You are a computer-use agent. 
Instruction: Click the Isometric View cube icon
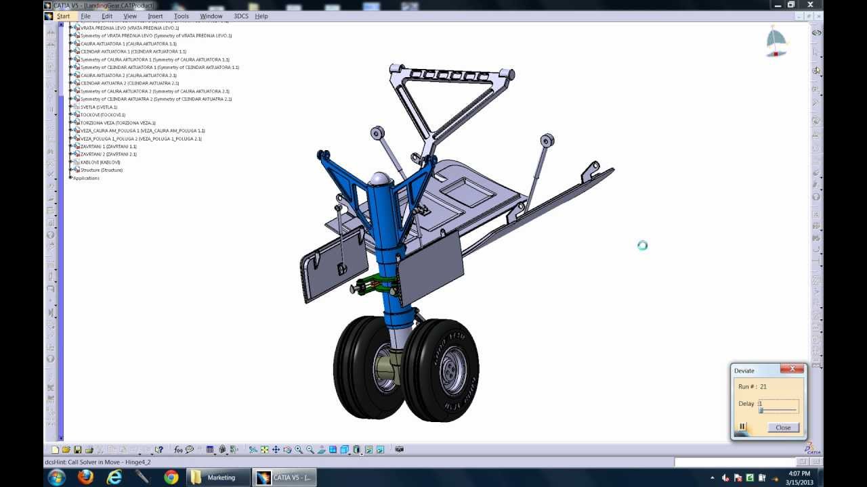[x=344, y=449]
